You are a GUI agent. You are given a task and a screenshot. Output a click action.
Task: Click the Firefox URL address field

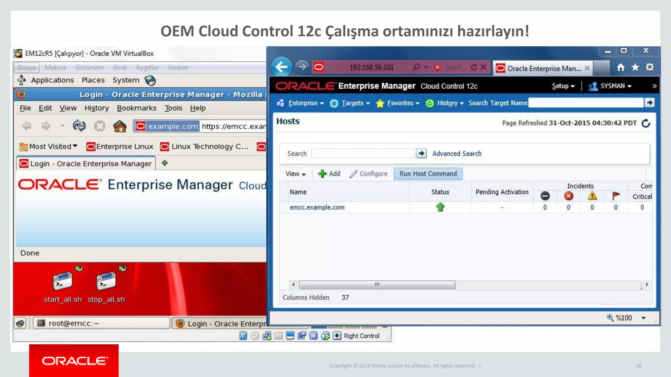[234, 126]
